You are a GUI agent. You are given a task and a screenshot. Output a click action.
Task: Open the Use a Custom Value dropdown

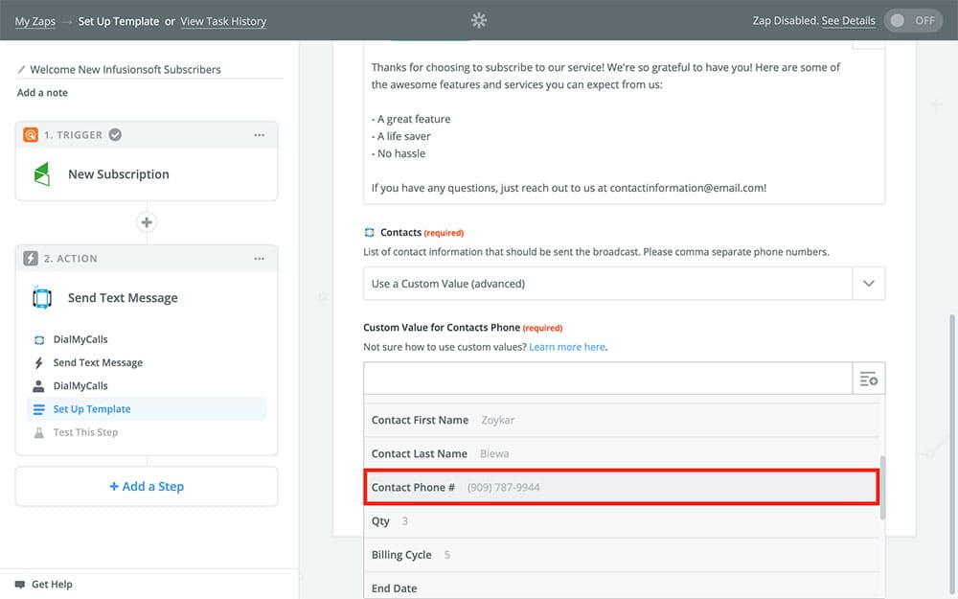tap(607, 284)
